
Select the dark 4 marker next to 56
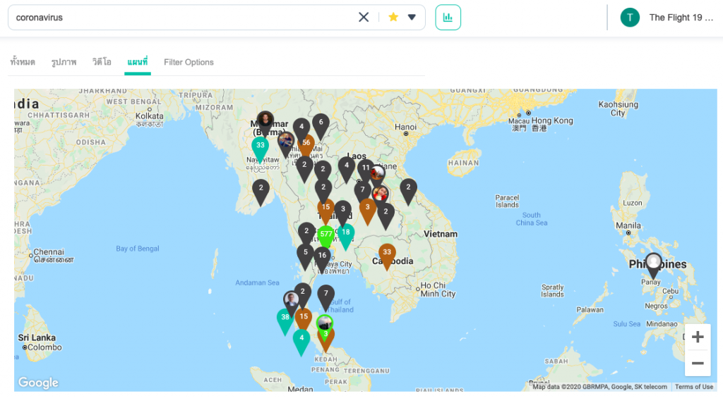(x=301, y=128)
